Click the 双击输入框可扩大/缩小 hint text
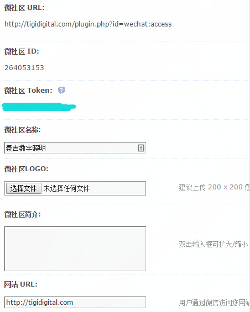Image resolution: width=250 pixels, height=312 pixels. 213,244
